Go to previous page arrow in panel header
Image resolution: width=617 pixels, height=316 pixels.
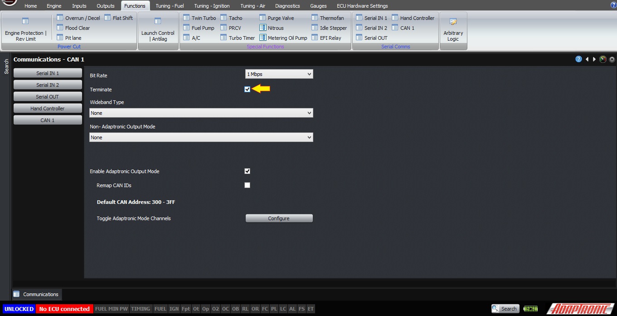[x=587, y=59]
